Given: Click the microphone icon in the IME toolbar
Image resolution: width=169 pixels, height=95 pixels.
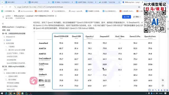Looking at the screenshot, I should 159,90.
